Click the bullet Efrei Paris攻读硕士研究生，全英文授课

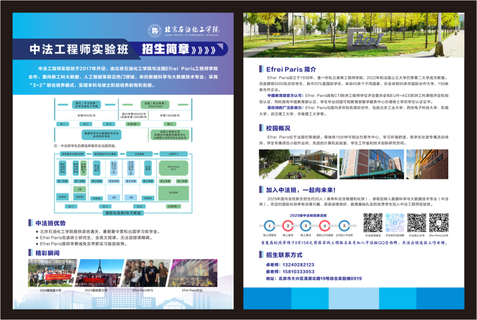(94, 238)
